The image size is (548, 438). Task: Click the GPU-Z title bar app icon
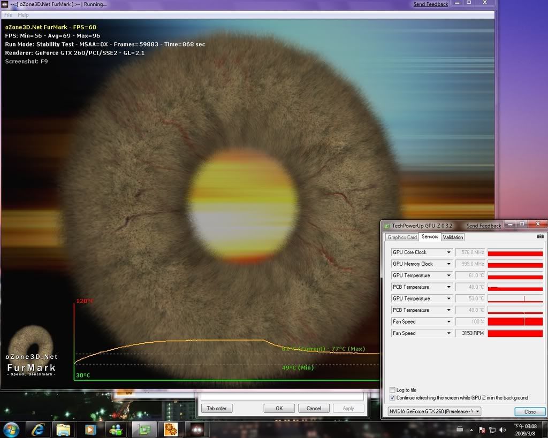point(386,226)
